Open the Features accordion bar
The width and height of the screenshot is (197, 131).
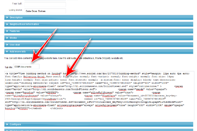(98, 31)
